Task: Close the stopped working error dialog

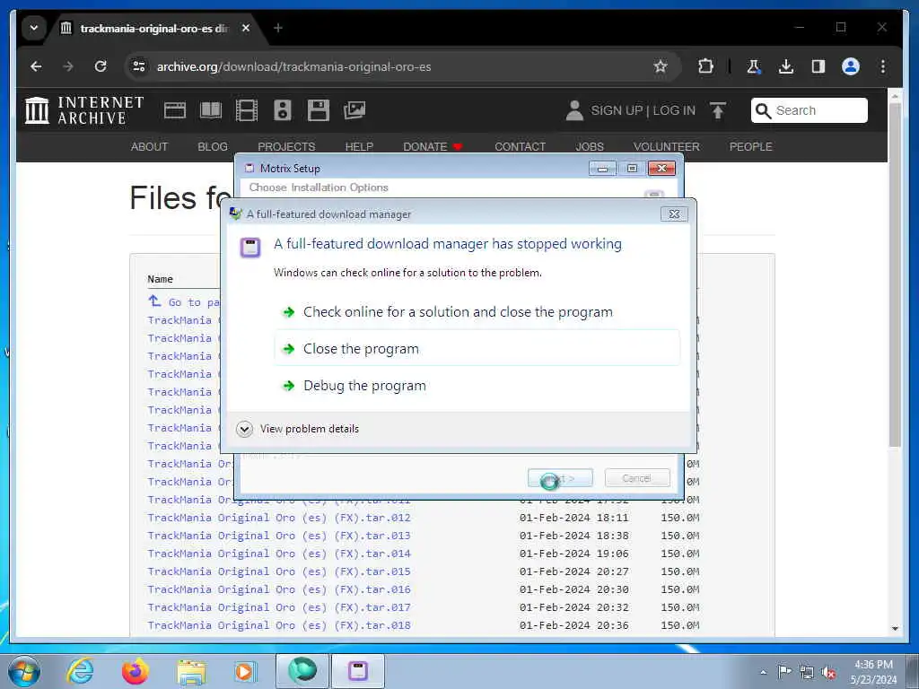Action: click(x=674, y=214)
